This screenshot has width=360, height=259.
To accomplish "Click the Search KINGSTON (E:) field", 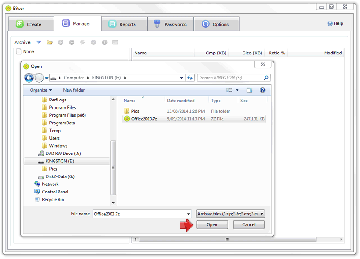I will (230, 78).
